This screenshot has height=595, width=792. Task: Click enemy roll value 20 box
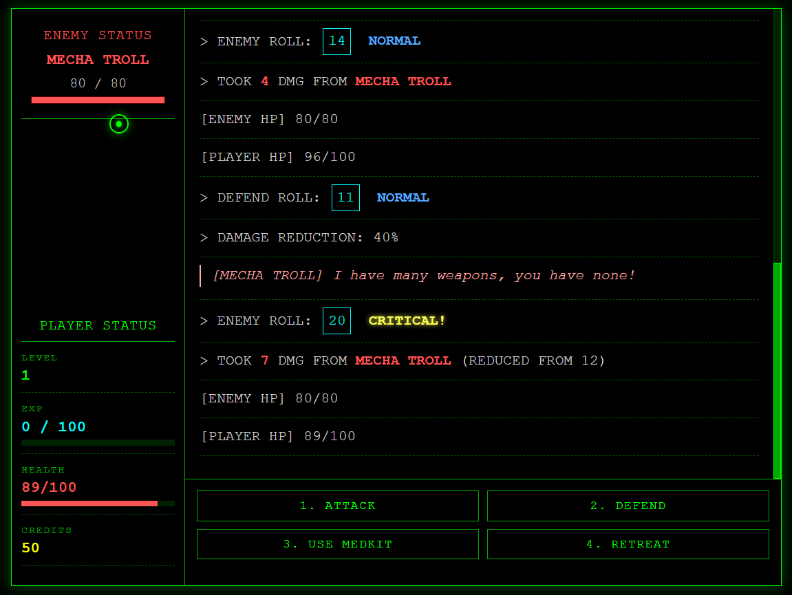click(x=337, y=321)
